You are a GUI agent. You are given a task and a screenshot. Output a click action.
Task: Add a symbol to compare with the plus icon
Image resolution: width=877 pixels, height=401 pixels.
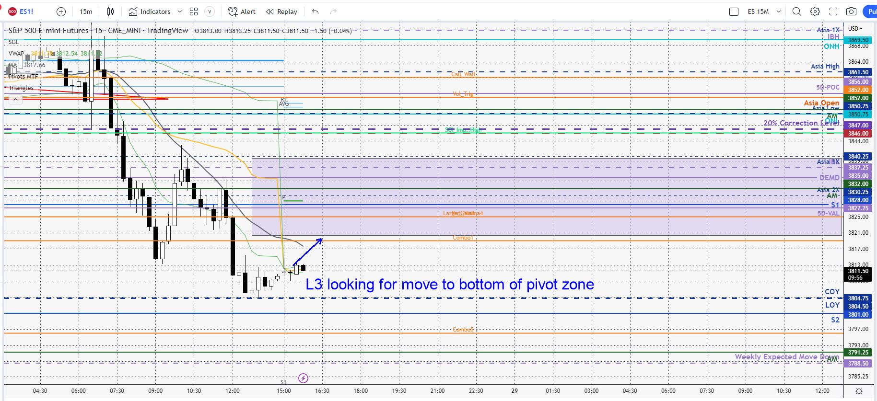61,11
